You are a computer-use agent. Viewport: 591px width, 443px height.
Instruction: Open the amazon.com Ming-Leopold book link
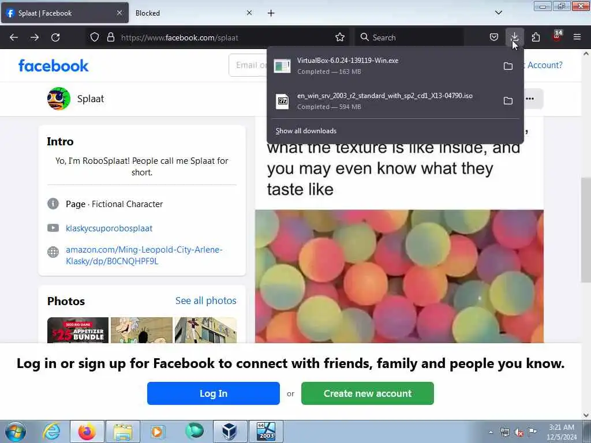click(144, 256)
